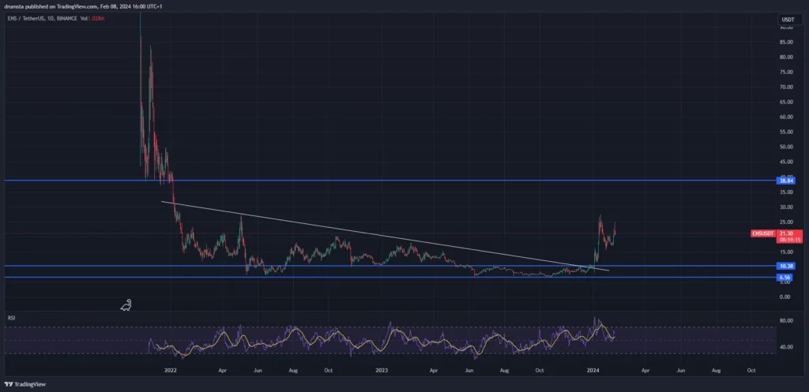The height and width of the screenshot is (392, 809).
Task: Select the 38.84 price level label
Action: coord(787,181)
